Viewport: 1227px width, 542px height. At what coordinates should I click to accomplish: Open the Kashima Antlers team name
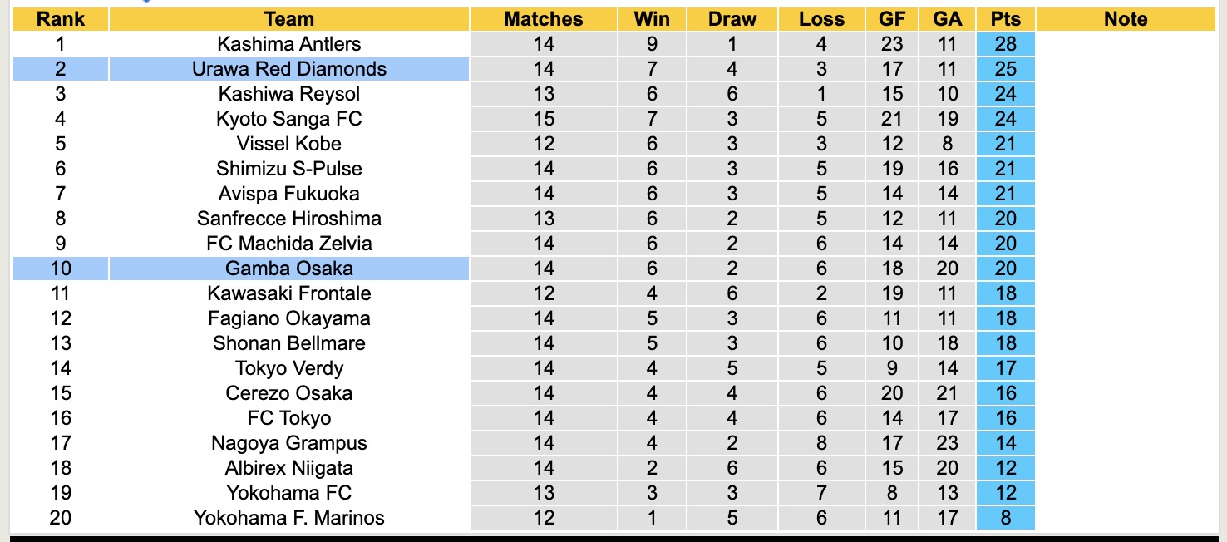tap(288, 44)
